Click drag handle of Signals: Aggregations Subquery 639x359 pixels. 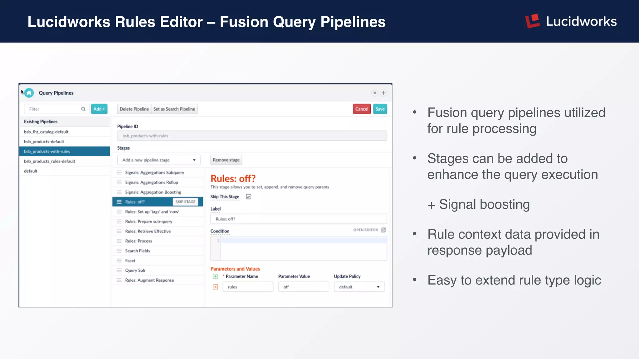click(x=119, y=173)
